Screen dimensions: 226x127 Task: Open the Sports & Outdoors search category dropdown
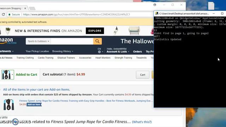(38, 41)
